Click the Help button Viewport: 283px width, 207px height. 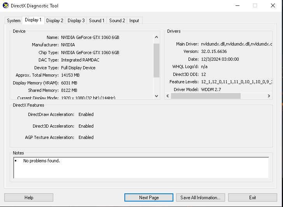[x=29, y=198]
